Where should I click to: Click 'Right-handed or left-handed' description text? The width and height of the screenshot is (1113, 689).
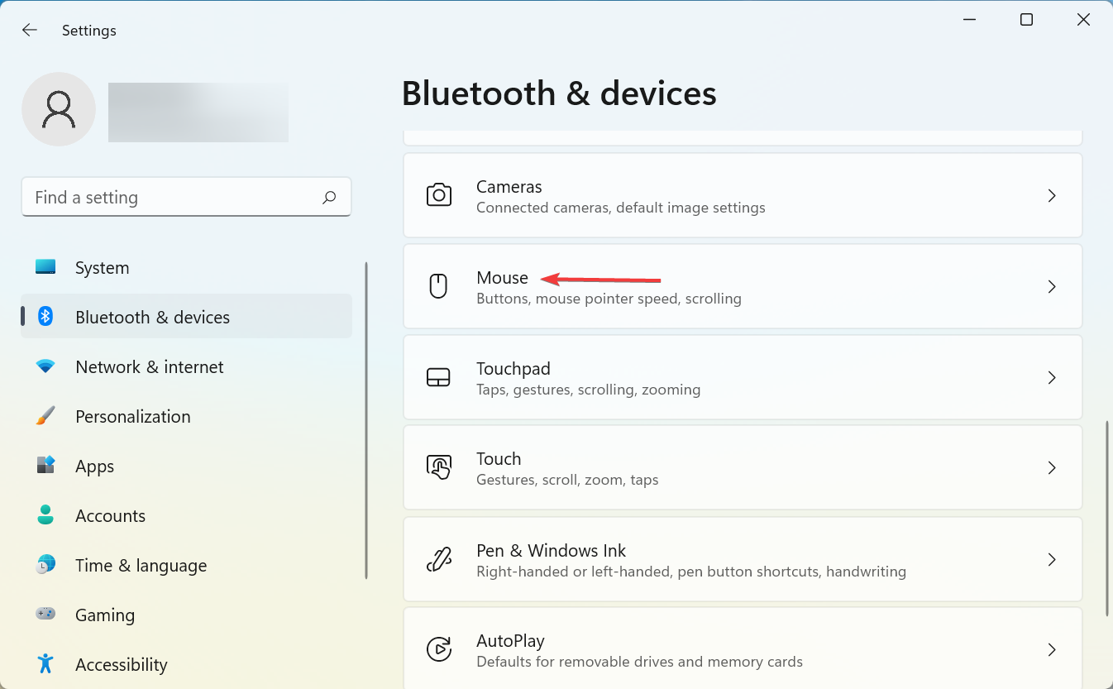691,572
